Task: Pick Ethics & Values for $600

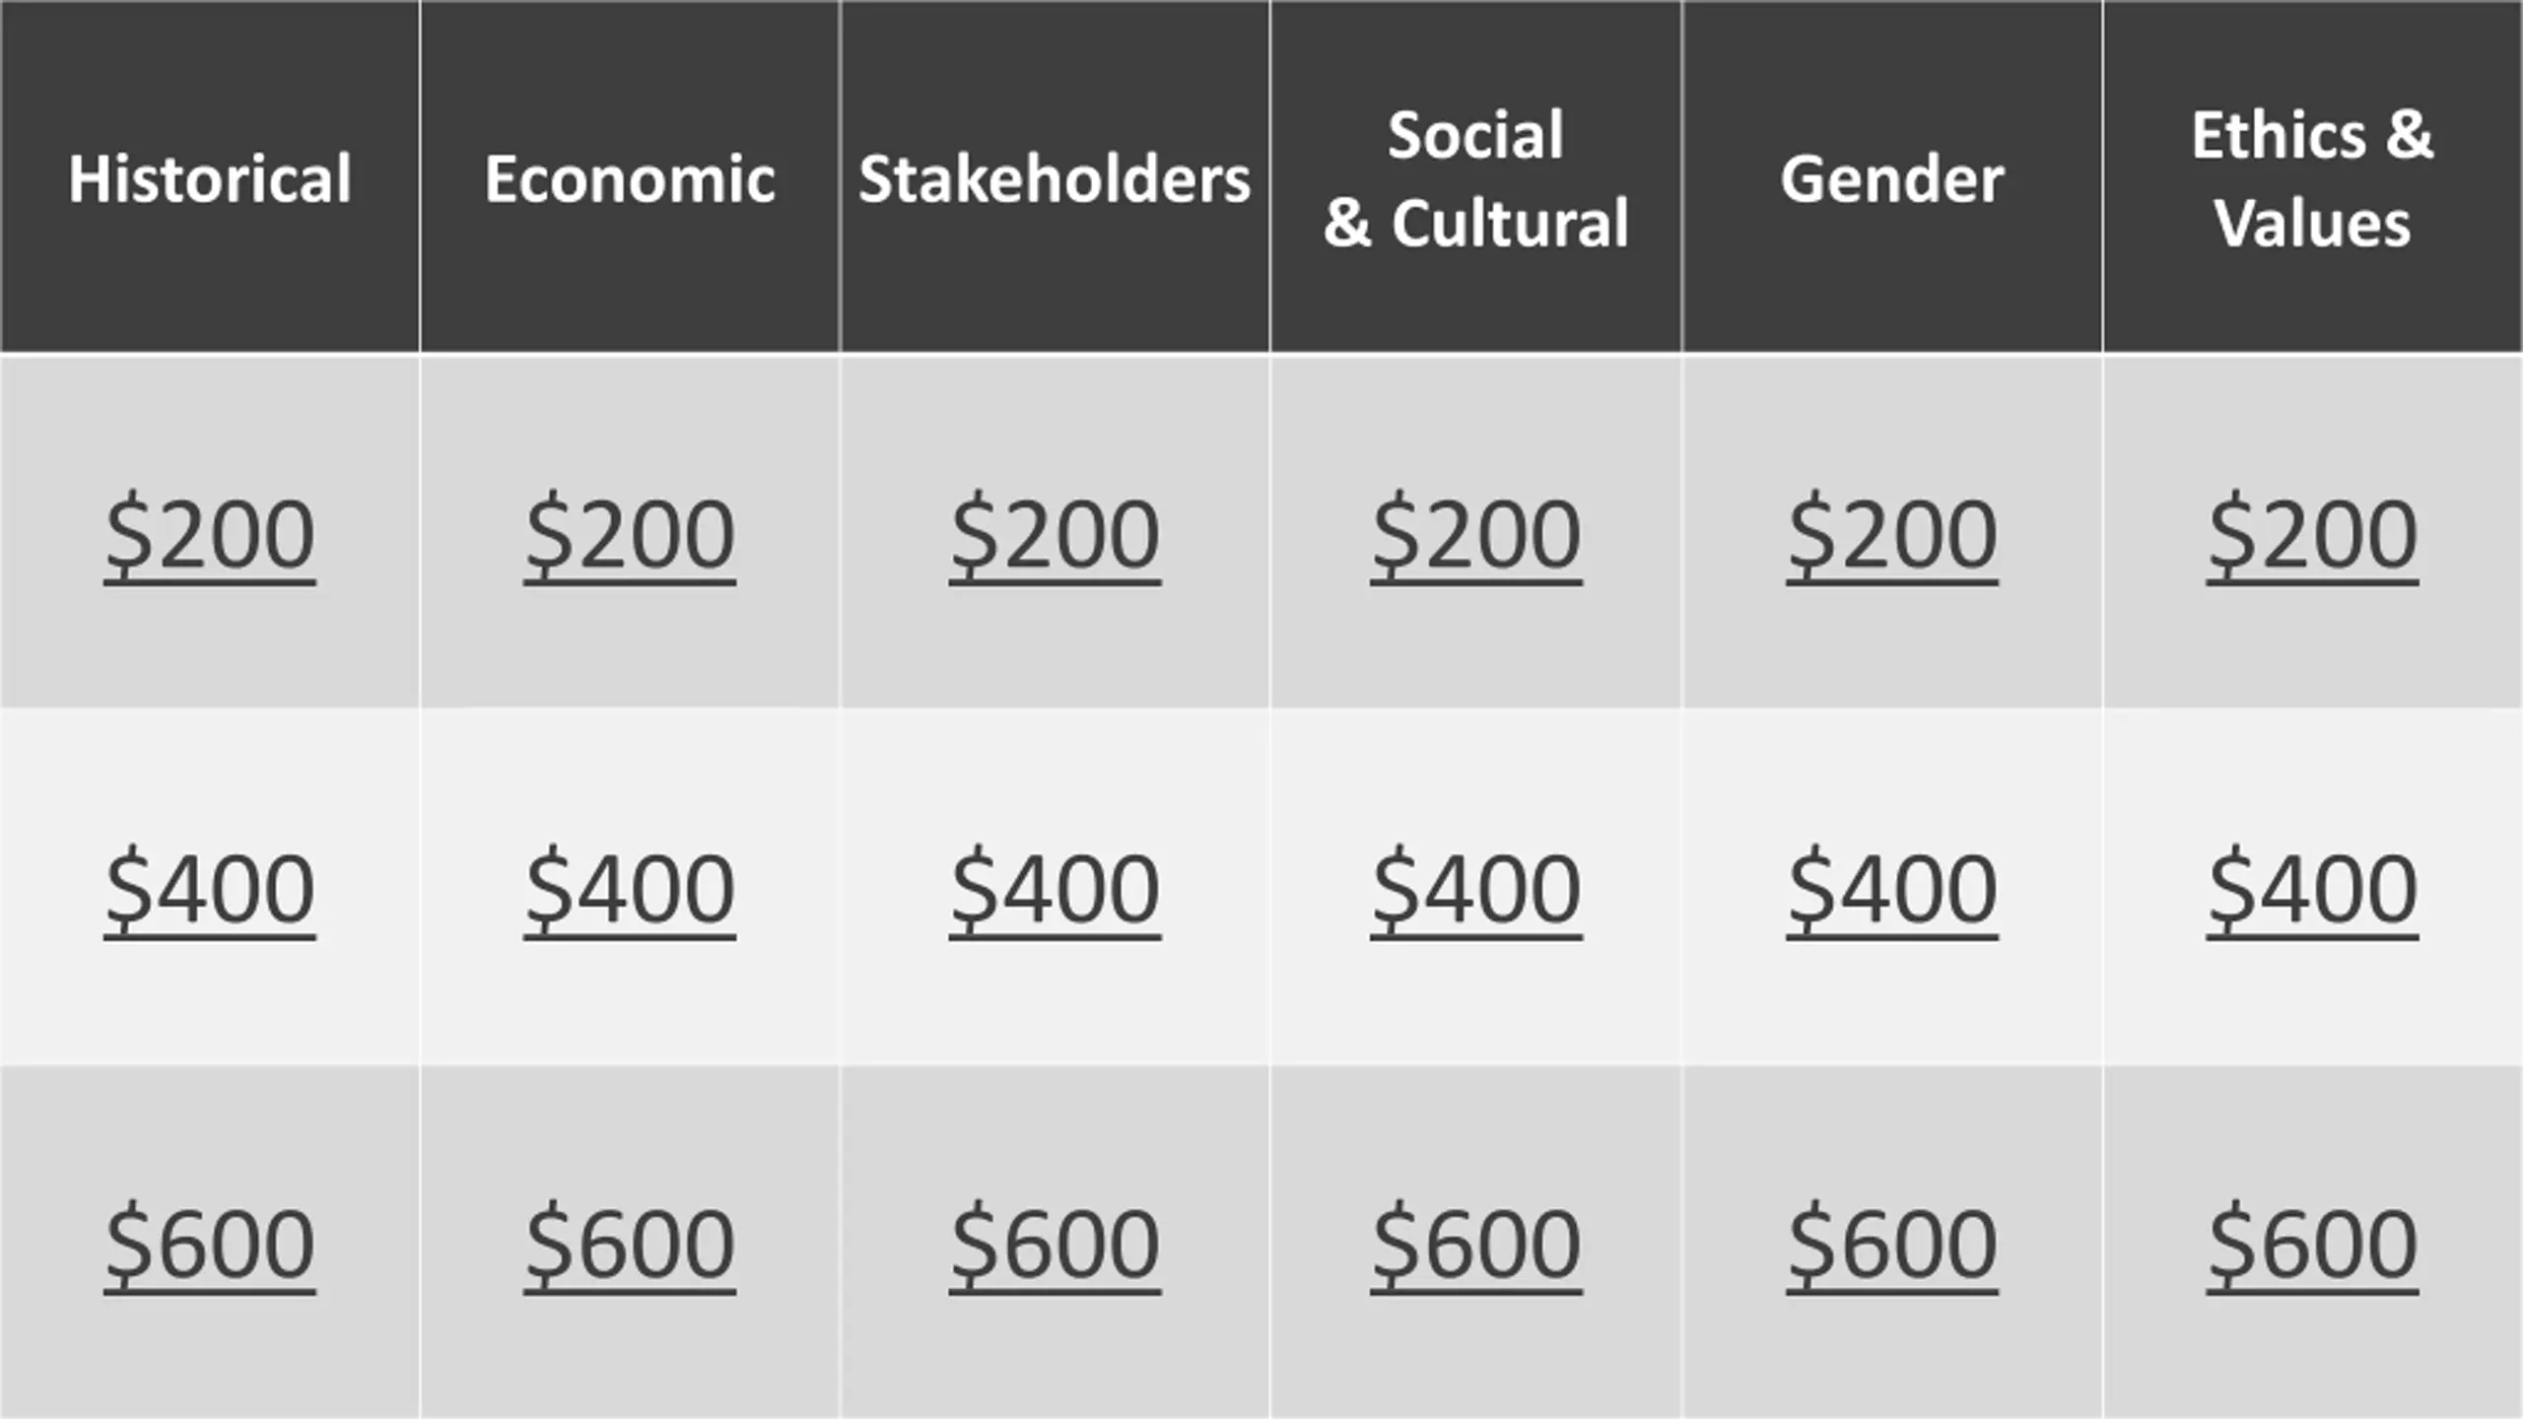Action: click(2312, 1244)
